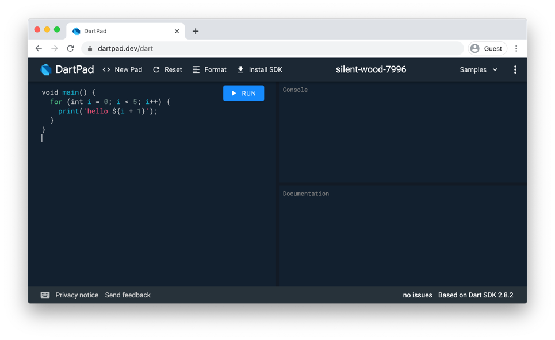Click the keyboard shortcuts icon in the status bar
Viewport: 555px width, 340px height.
[45, 295]
